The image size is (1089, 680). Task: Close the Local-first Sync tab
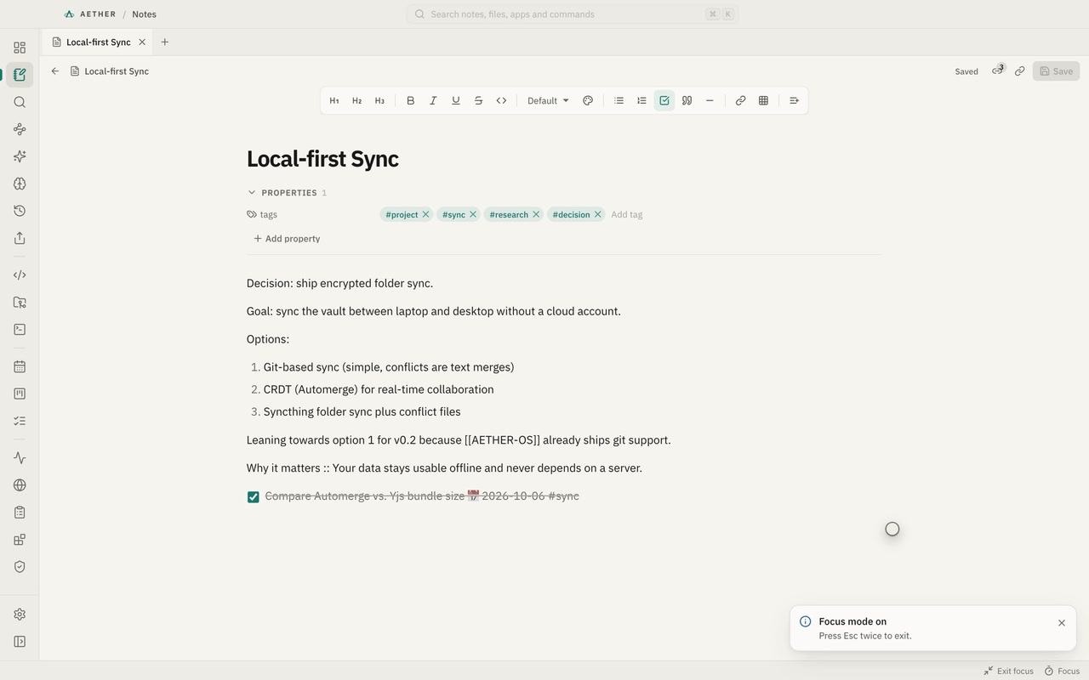click(142, 42)
